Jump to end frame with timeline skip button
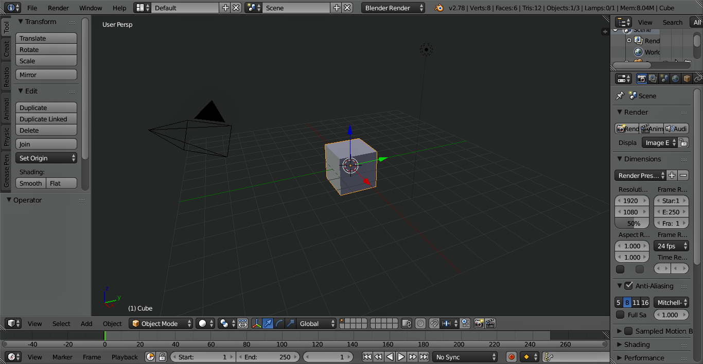The height and width of the screenshot is (364, 703). coord(424,357)
